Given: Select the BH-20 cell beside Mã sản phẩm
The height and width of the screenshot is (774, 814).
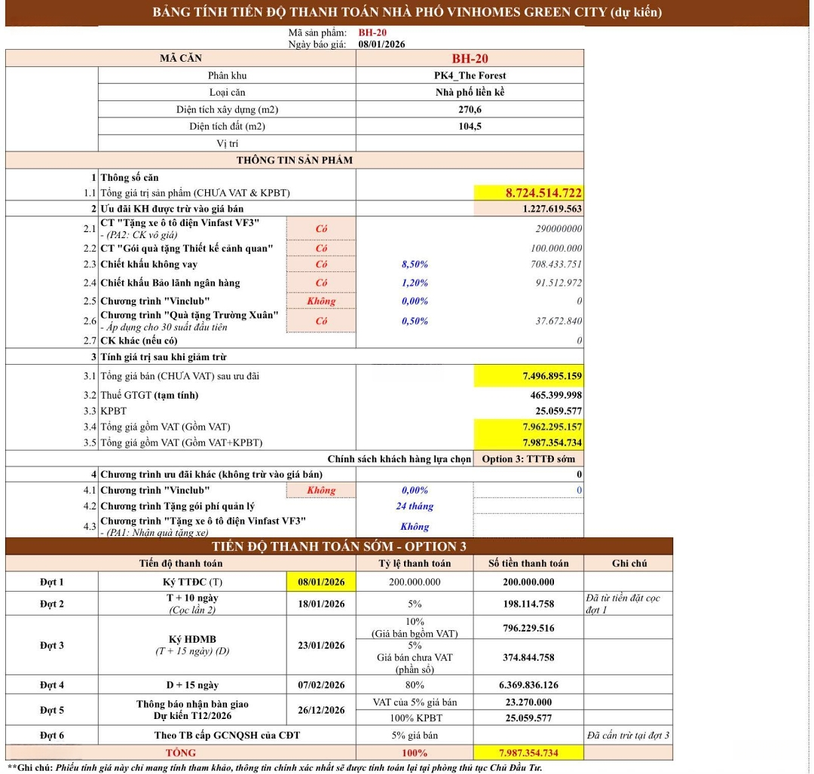Looking at the screenshot, I should [372, 32].
